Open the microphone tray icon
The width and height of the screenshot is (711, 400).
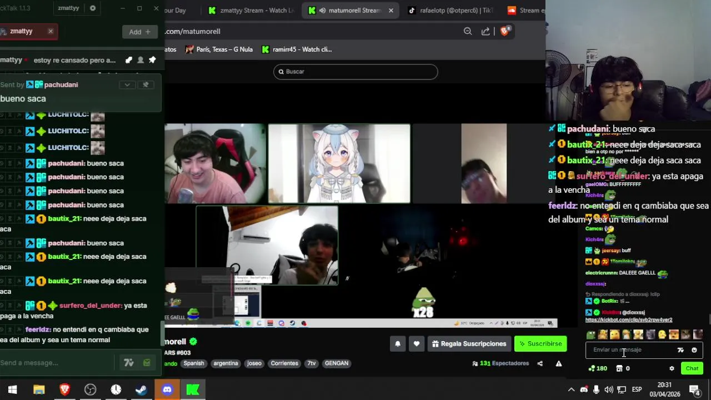tap(596, 389)
